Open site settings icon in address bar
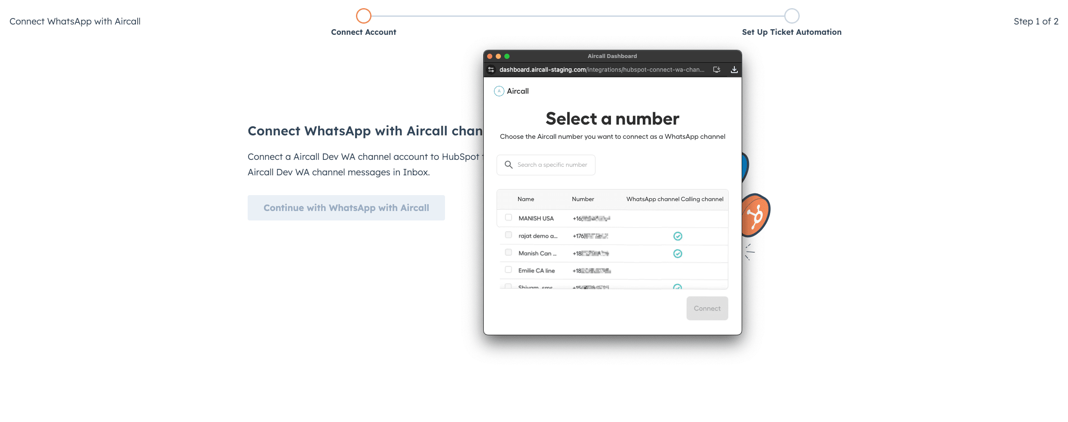Image resolution: width=1068 pixels, height=422 pixels. coord(491,70)
